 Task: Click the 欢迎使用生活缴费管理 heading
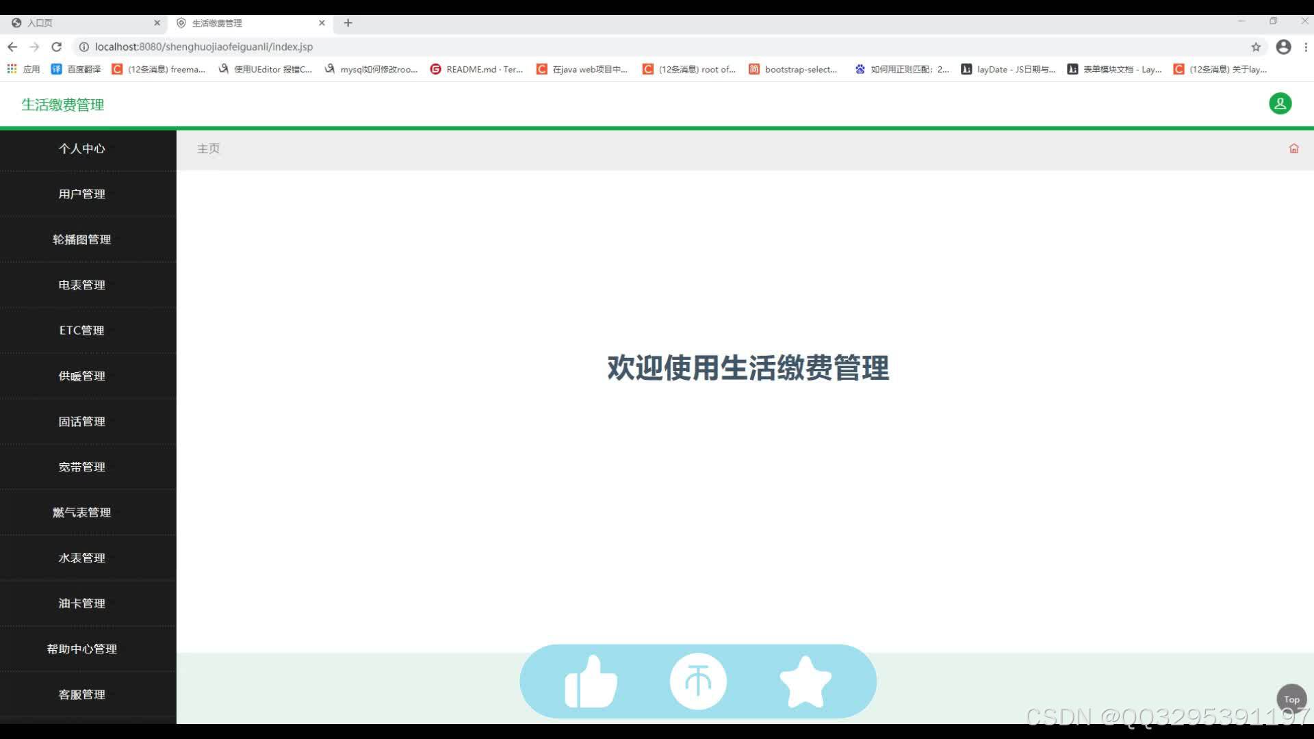[x=747, y=368]
